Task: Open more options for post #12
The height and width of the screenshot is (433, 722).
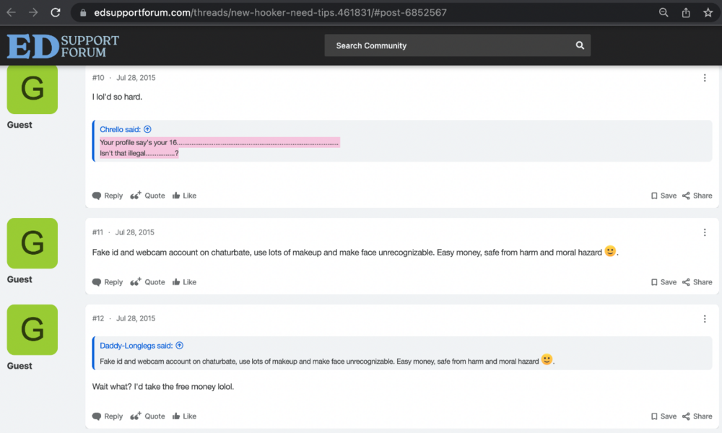Action: click(x=705, y=318)
